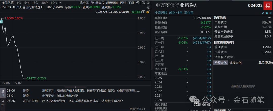Open the time period dropdown arrow after 60分
The image size is (273, 111).
(60, 3)
